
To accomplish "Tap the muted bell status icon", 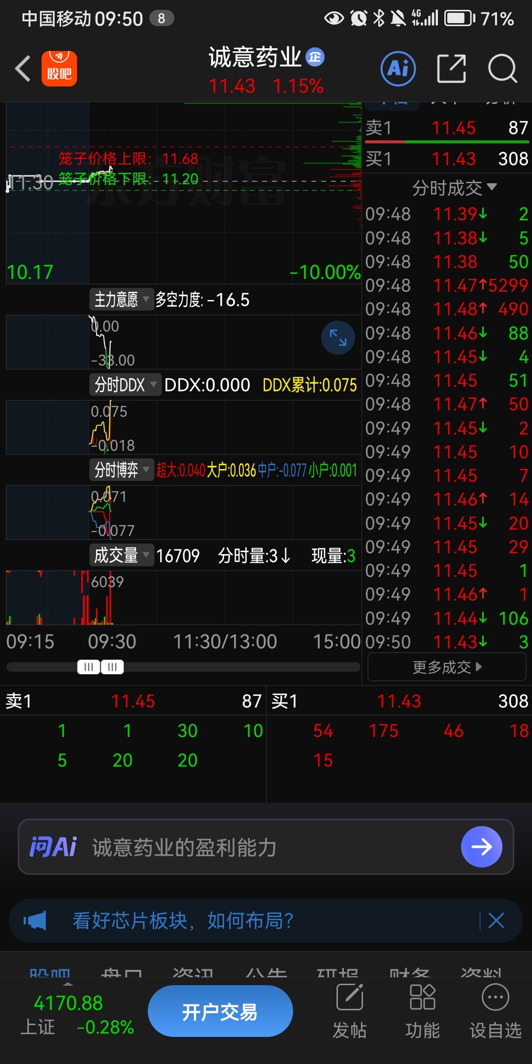I will 398,18.
